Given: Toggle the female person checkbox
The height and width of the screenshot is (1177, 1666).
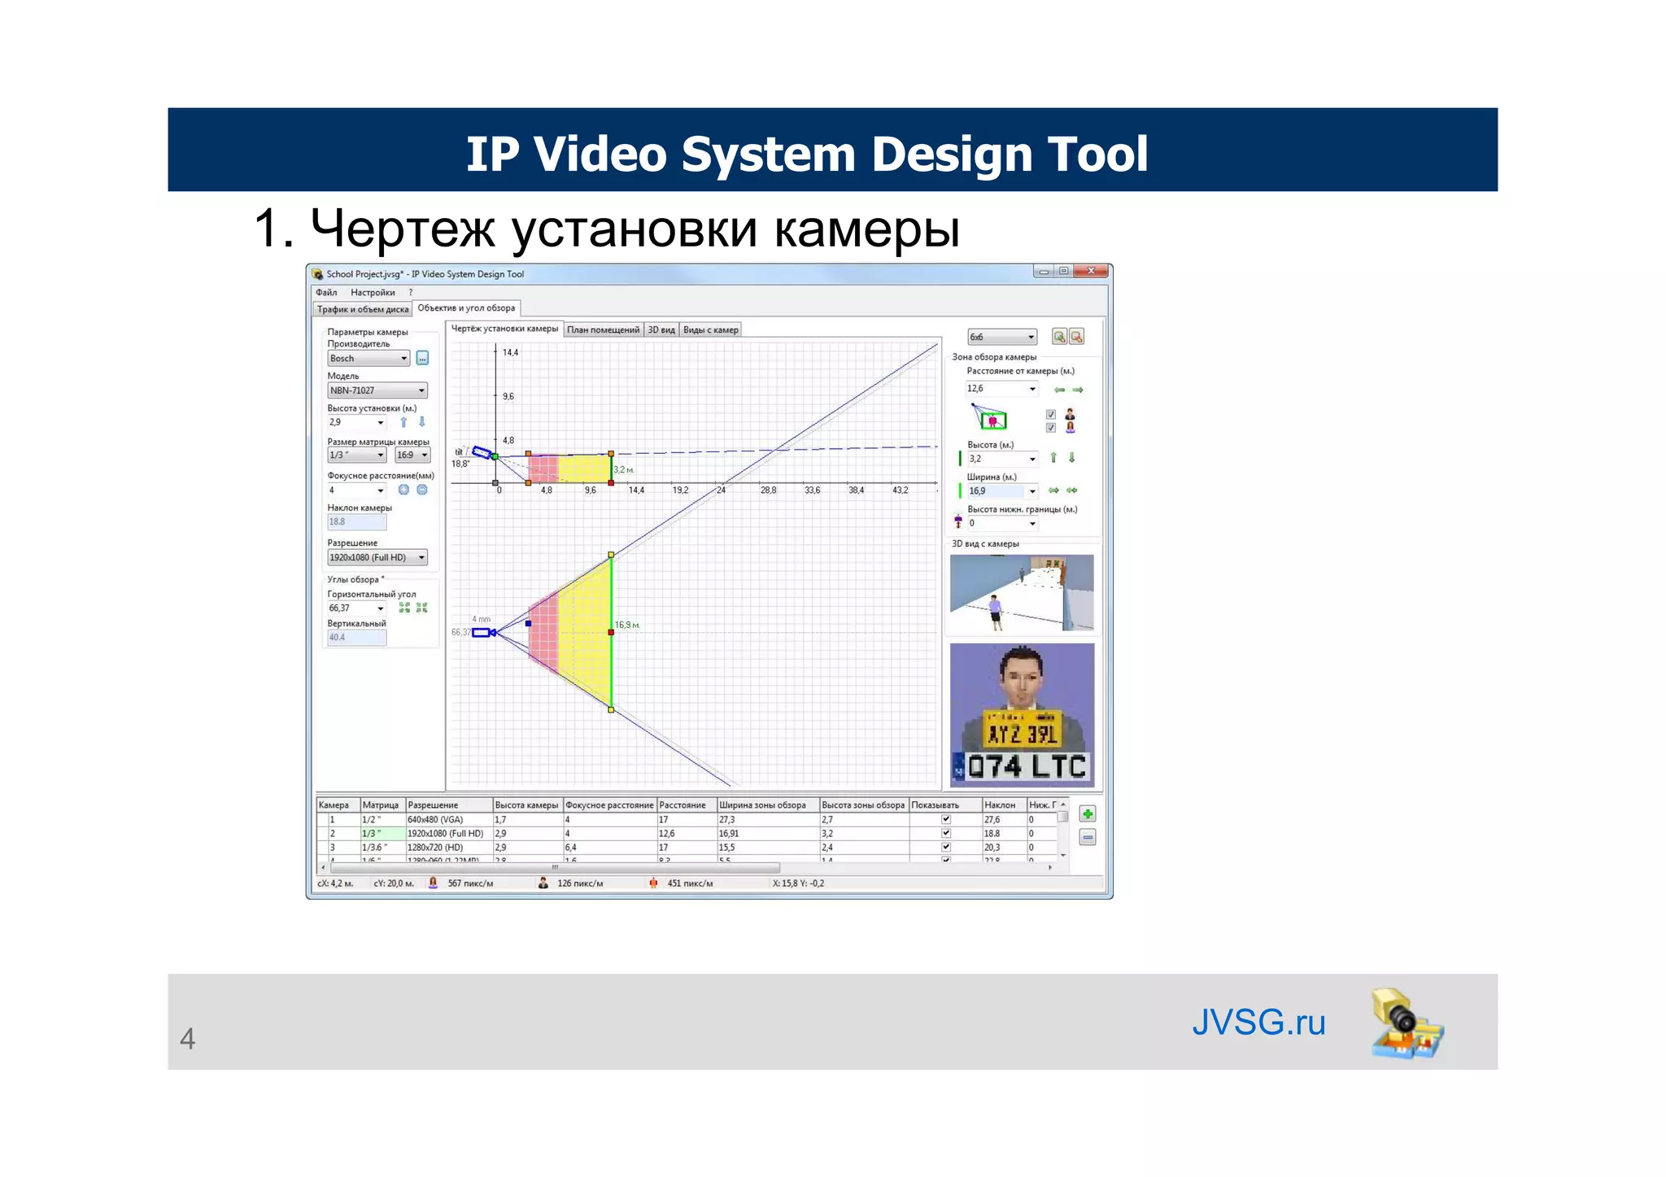Looking at the screenshot, I should (1051, 428).
